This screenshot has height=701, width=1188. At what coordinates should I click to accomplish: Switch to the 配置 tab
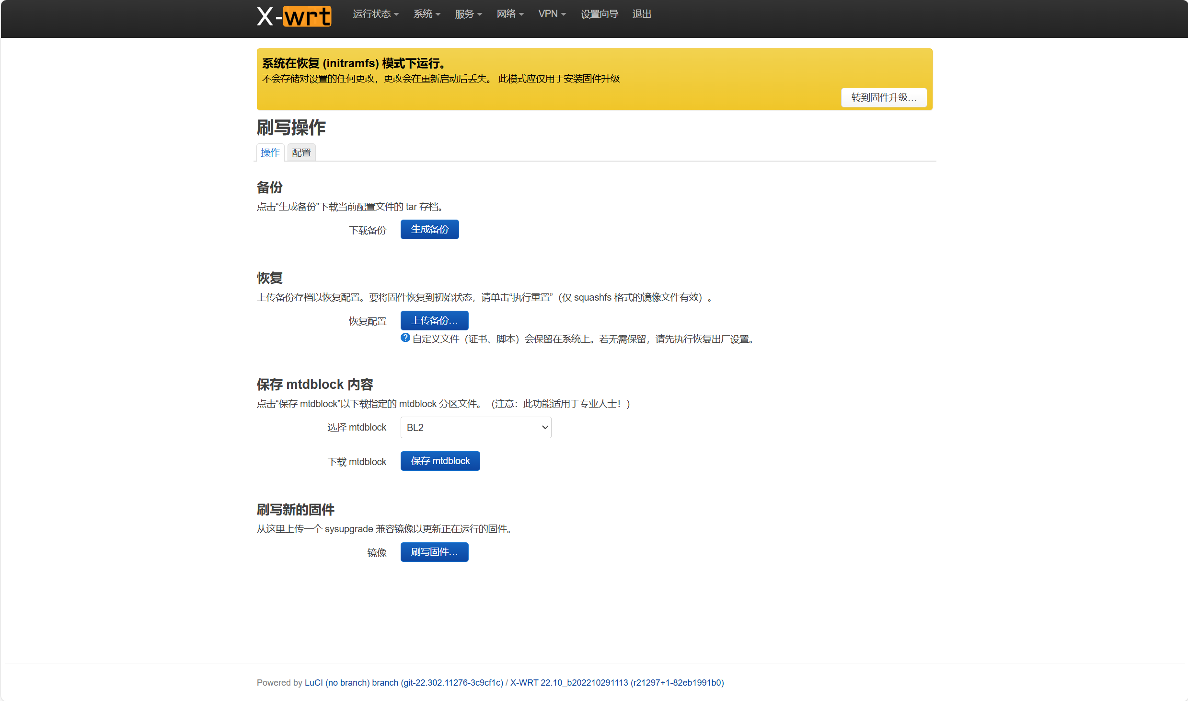pos(301,152)
